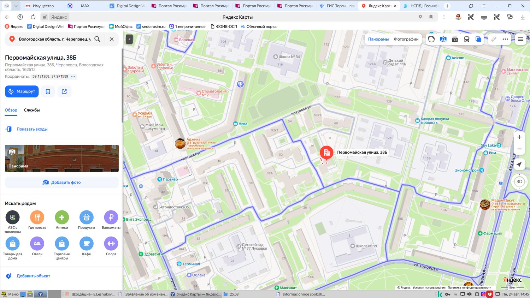Search nearby АЗС с топливом
Screen dimensions: 530x298
[12, 222]
